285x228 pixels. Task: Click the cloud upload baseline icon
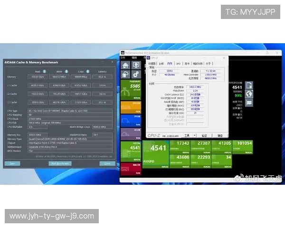click(125, 75)
